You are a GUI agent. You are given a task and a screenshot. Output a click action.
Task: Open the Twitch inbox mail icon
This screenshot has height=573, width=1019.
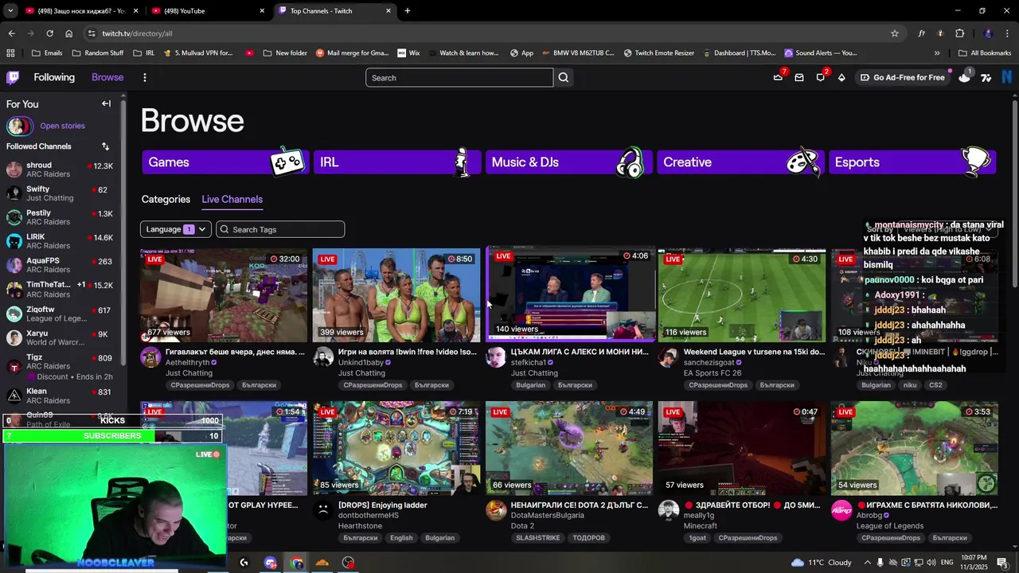coord(799,77)
